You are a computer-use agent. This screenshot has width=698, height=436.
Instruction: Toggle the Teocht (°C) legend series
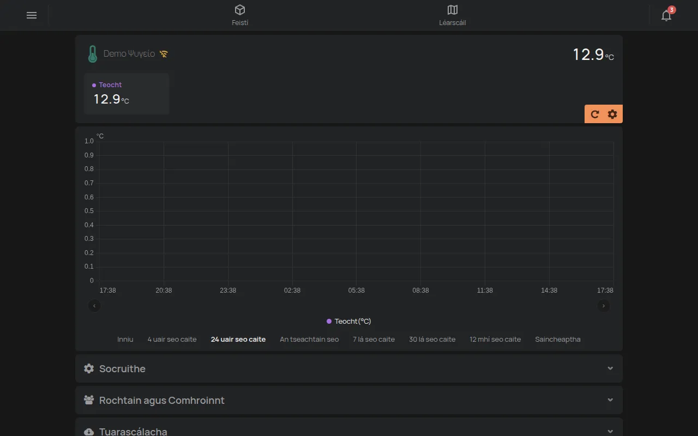click(349, 321)
